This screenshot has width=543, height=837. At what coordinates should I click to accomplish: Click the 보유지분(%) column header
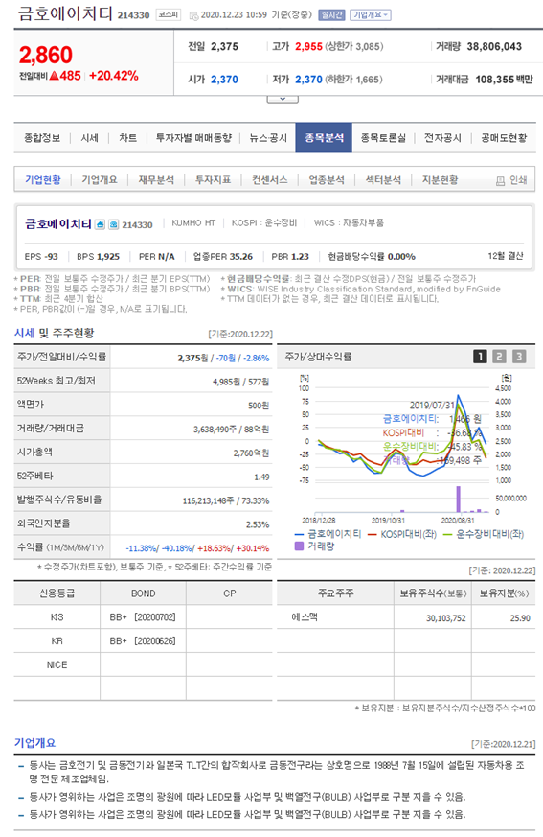504,593
